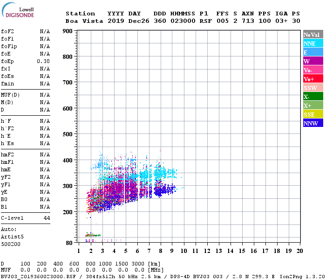Select the Vo- pink legend swatch
The image size is (326, 280).
313,70
